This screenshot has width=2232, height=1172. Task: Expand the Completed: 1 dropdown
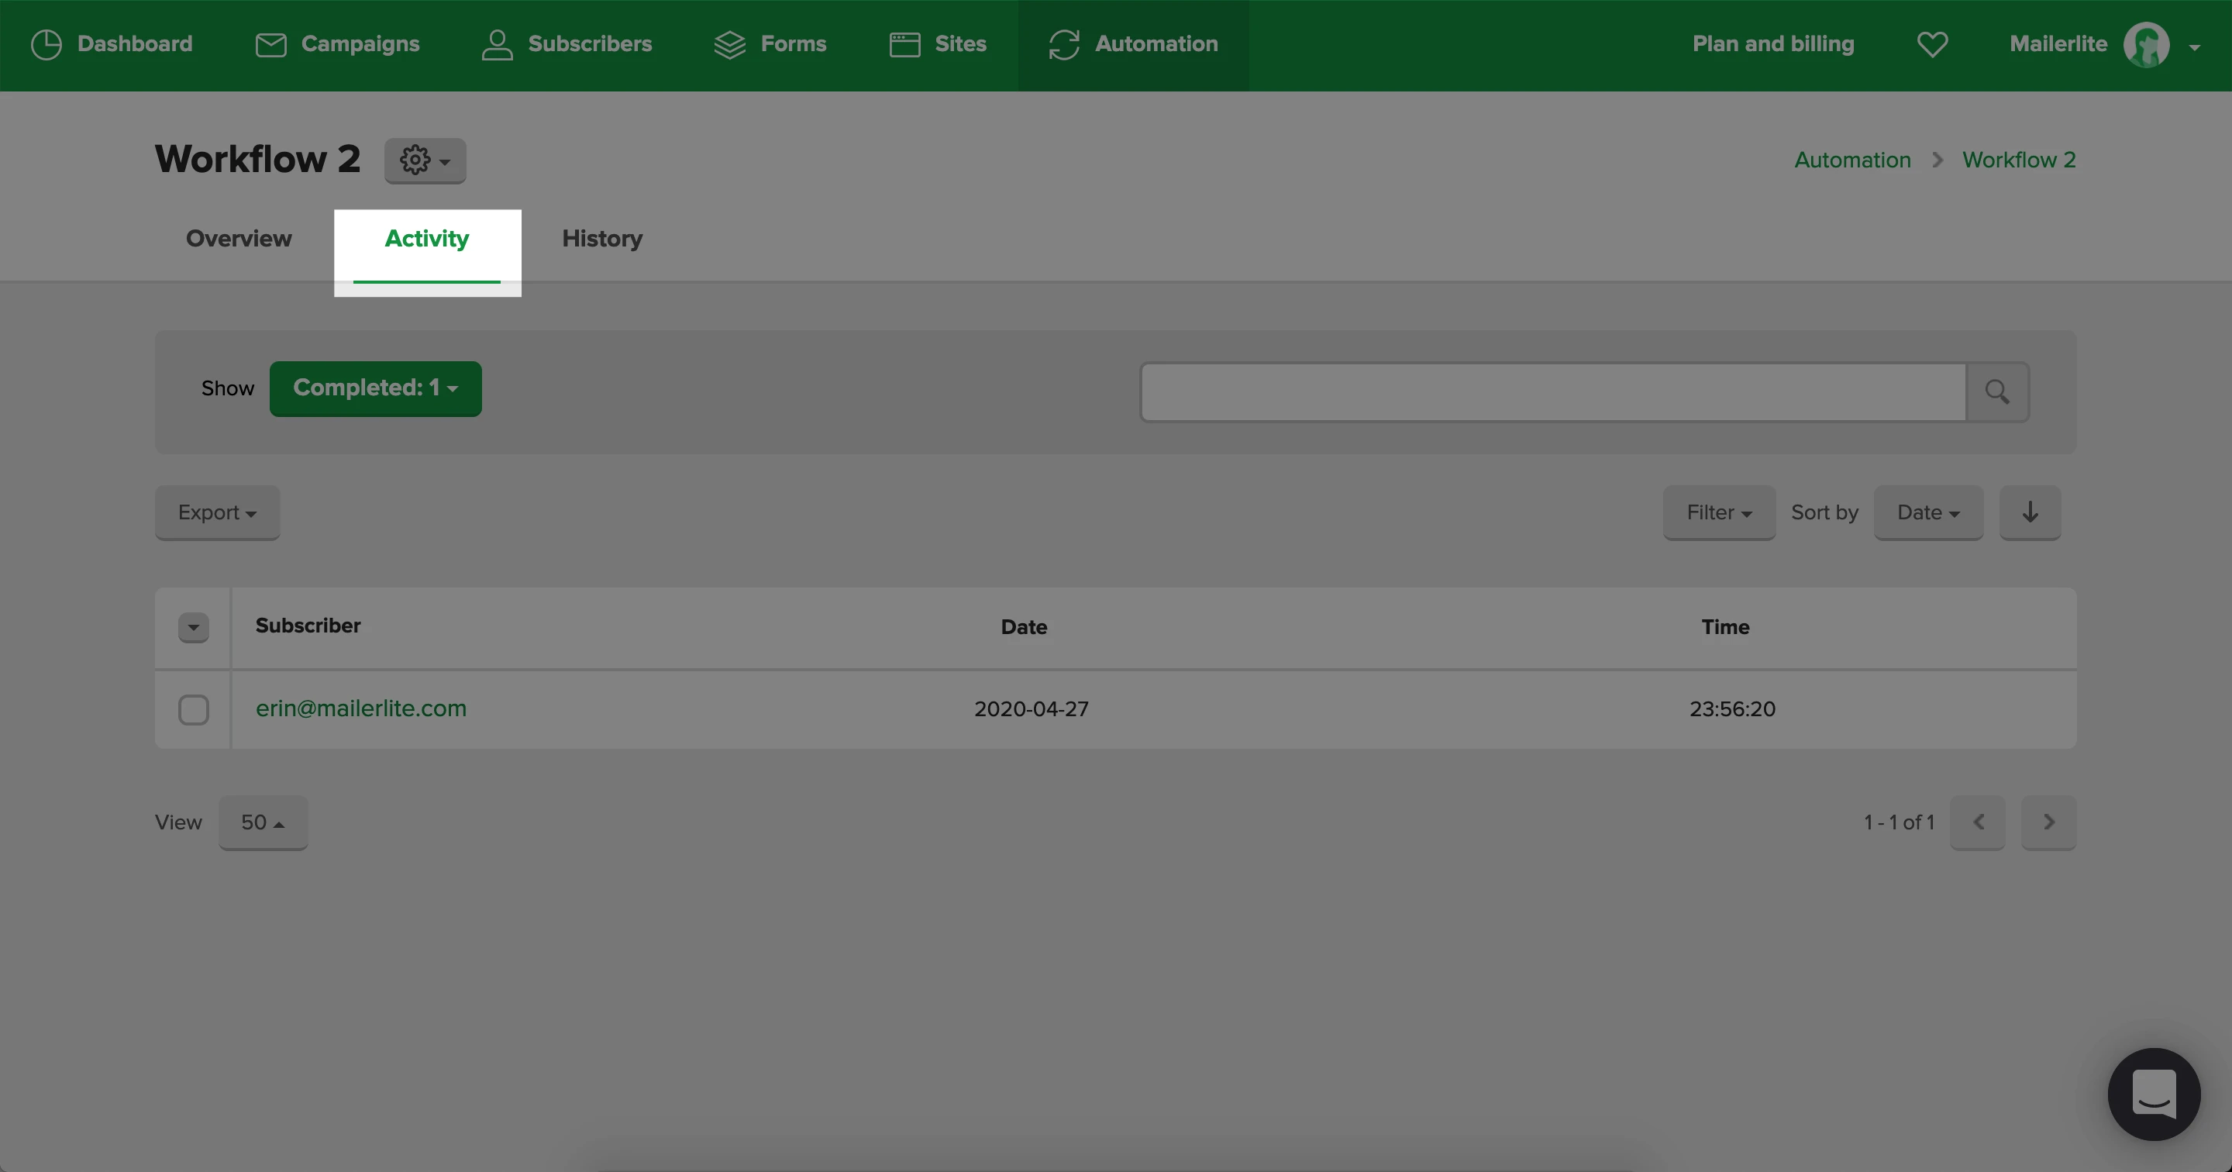click(x=375, y=388)
